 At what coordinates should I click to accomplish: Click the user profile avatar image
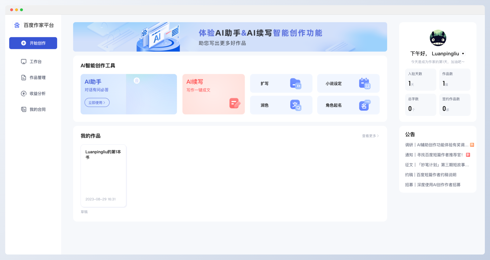pos(438,38)
